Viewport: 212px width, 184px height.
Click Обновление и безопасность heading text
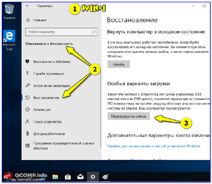tap(49, 44)
